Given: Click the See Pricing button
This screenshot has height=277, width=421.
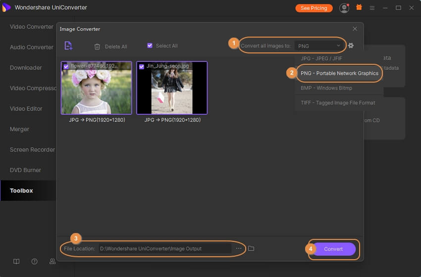Looking at the screenshot, I should pos(314,8).
